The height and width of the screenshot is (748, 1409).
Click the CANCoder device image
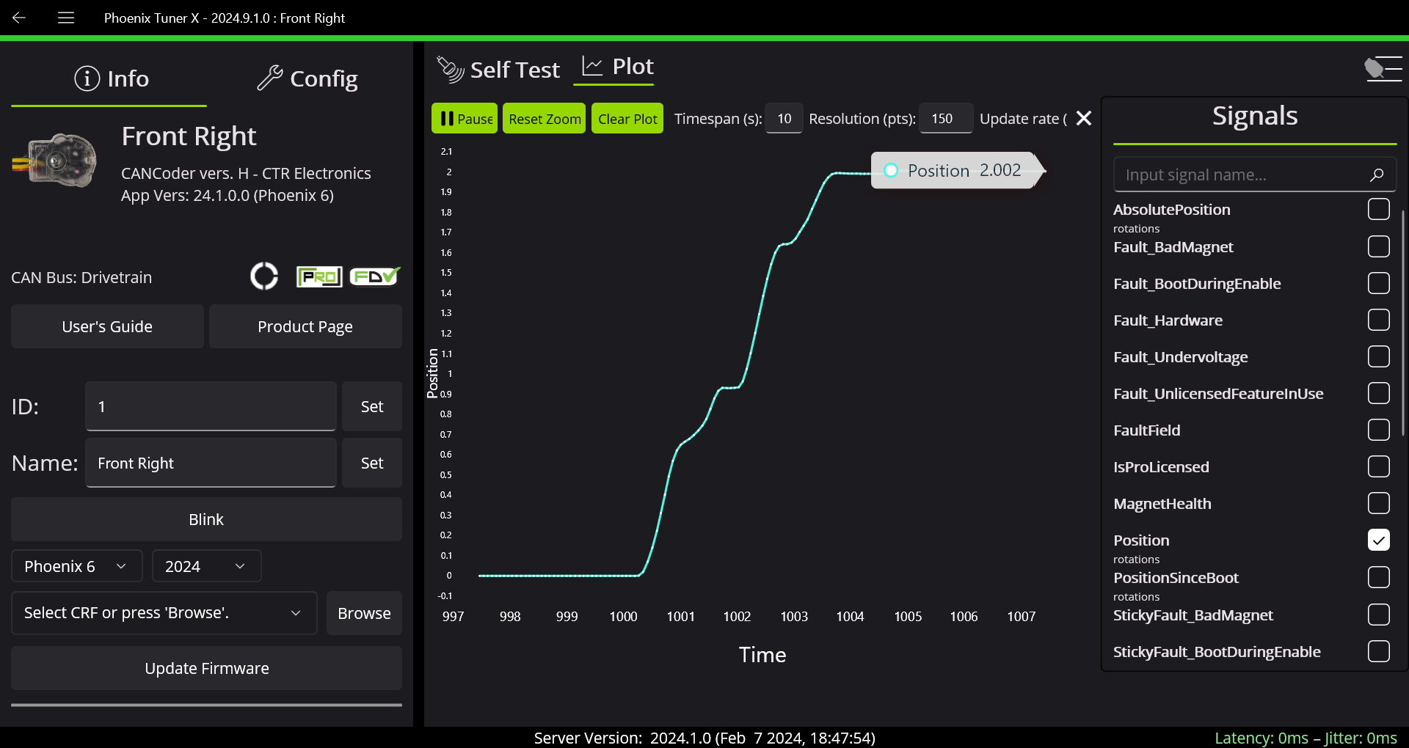pos(56,160)
